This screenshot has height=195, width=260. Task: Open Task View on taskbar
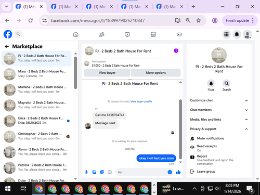click(23, 188)
